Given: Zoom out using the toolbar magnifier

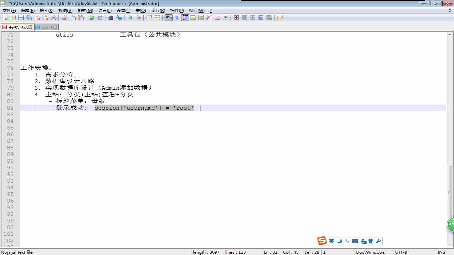Looking at the screenshot, I should pos(138,18).
